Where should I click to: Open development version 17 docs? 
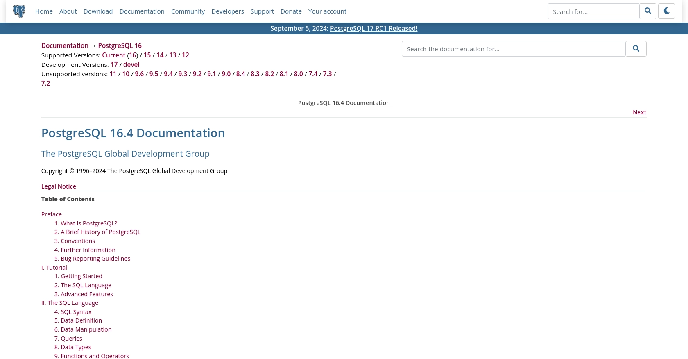point(114,64)
